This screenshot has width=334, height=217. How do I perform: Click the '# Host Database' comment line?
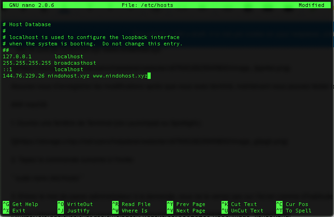(x=27, y=24)
